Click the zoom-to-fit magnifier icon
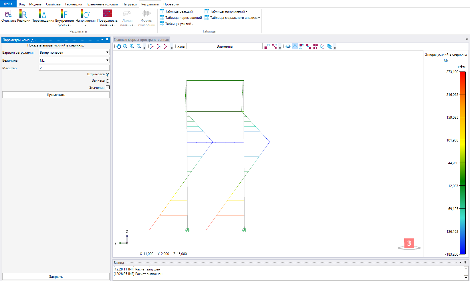Screen dimensions: 470x281 click(125, 46)
